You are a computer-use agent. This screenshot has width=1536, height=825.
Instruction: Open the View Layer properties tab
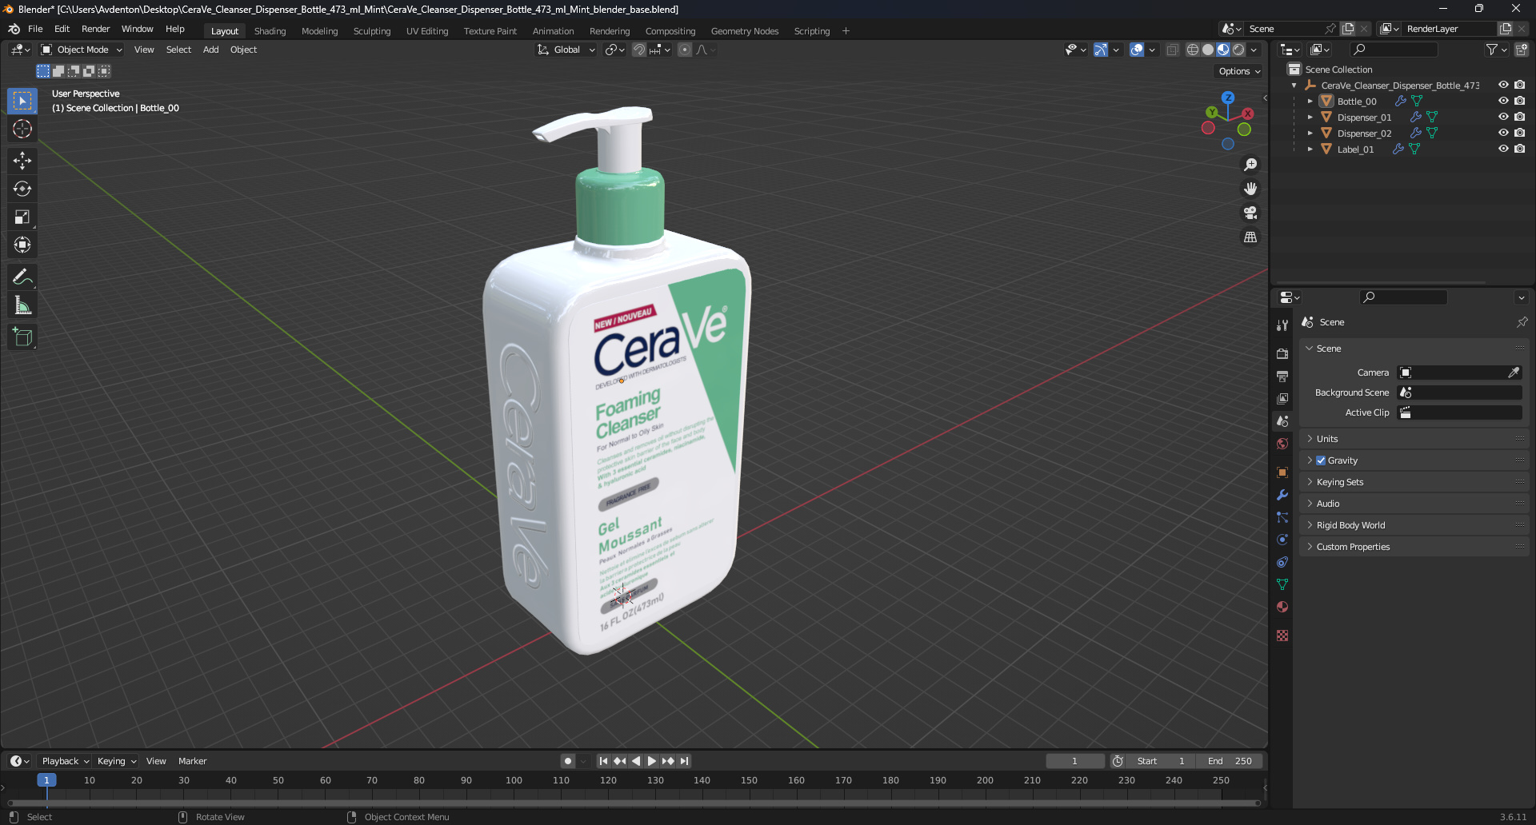(1282, 398)
